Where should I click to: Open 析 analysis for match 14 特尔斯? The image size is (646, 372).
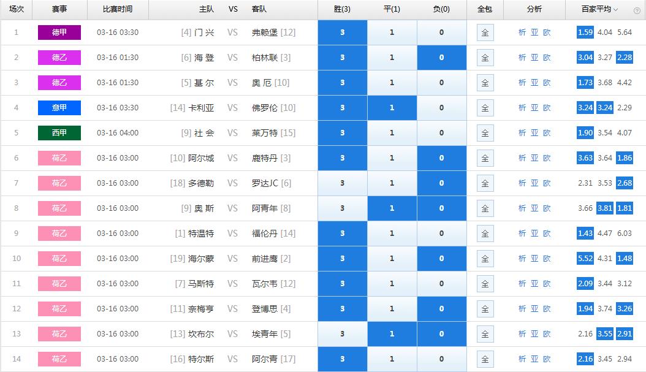pyautogui.click(x=522, y=359)
